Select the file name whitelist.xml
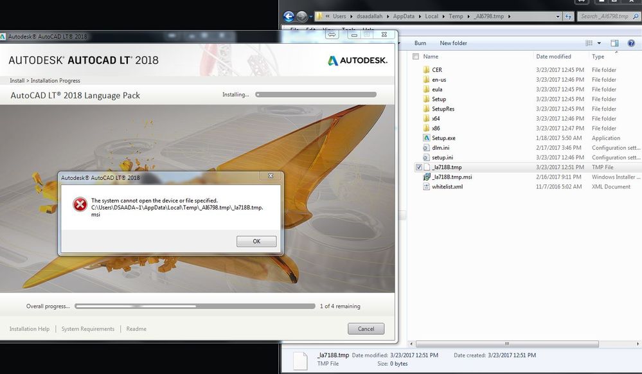This screenshot has height=374, width=642. 447,187
